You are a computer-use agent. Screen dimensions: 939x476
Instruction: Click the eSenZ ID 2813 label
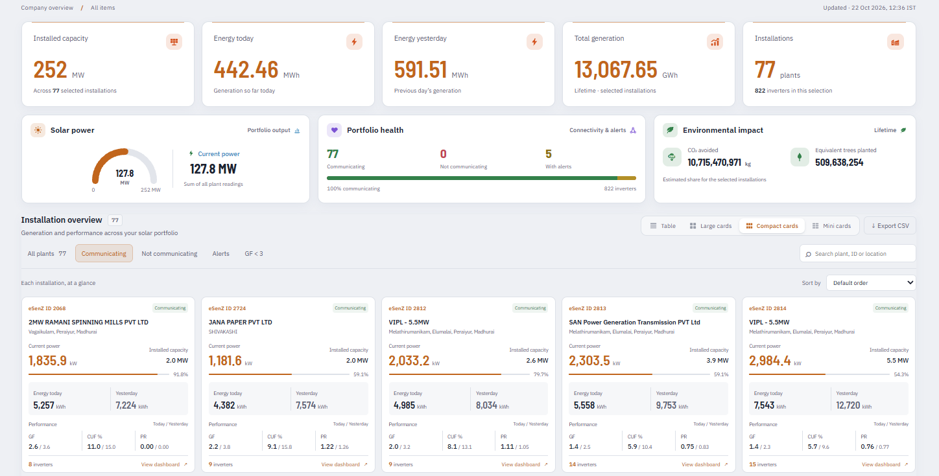tap(588, 308)
